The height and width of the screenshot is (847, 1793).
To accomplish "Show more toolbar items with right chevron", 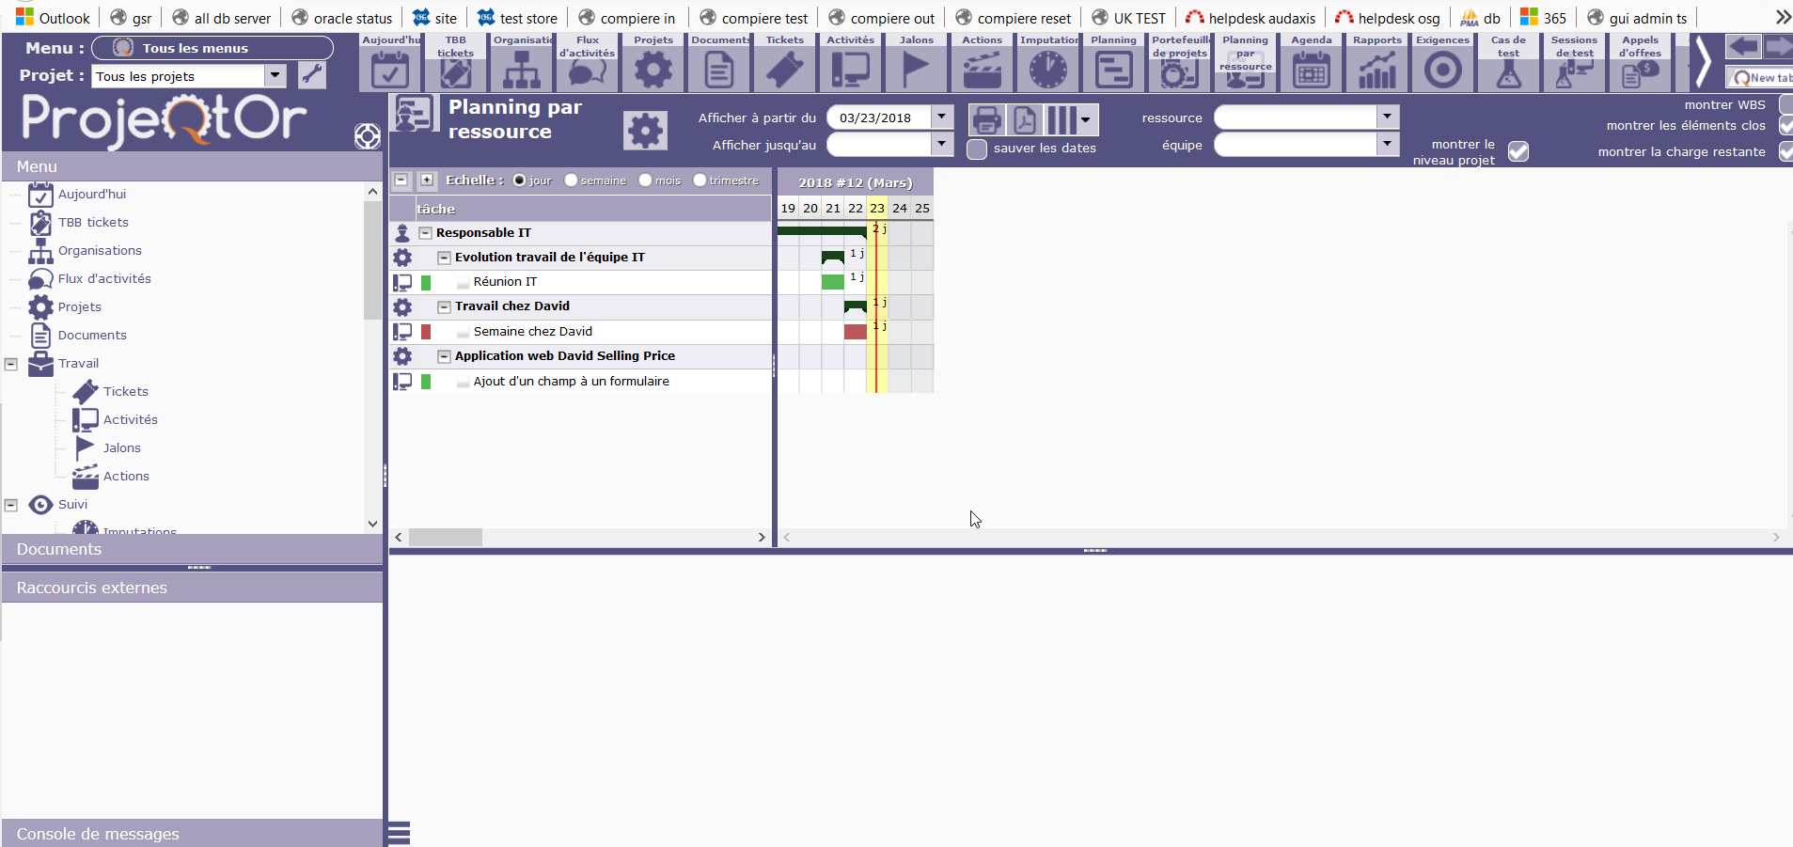I will (x=1703, y=63).
